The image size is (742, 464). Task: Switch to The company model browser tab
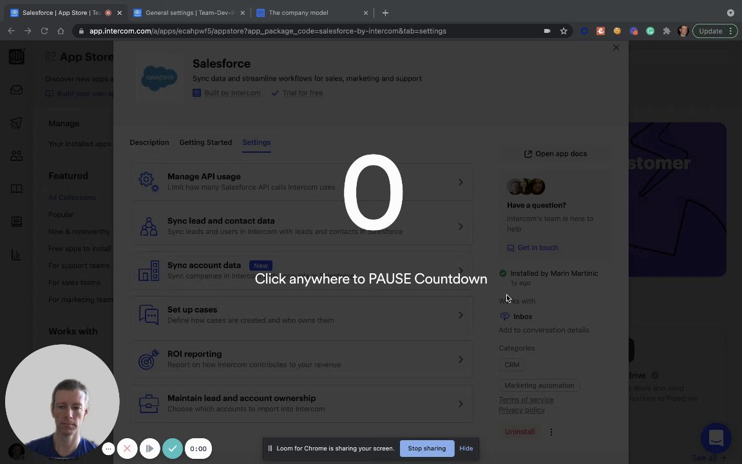[312, 13]
